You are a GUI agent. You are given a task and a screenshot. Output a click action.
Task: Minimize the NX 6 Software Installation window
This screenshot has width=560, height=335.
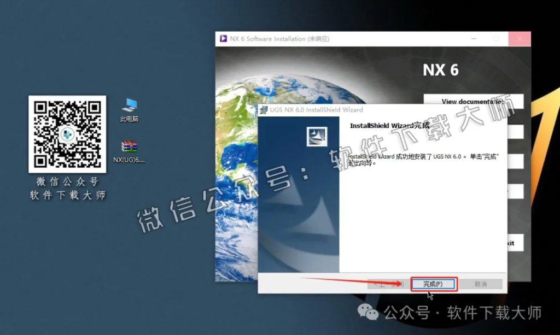(474, 39)
